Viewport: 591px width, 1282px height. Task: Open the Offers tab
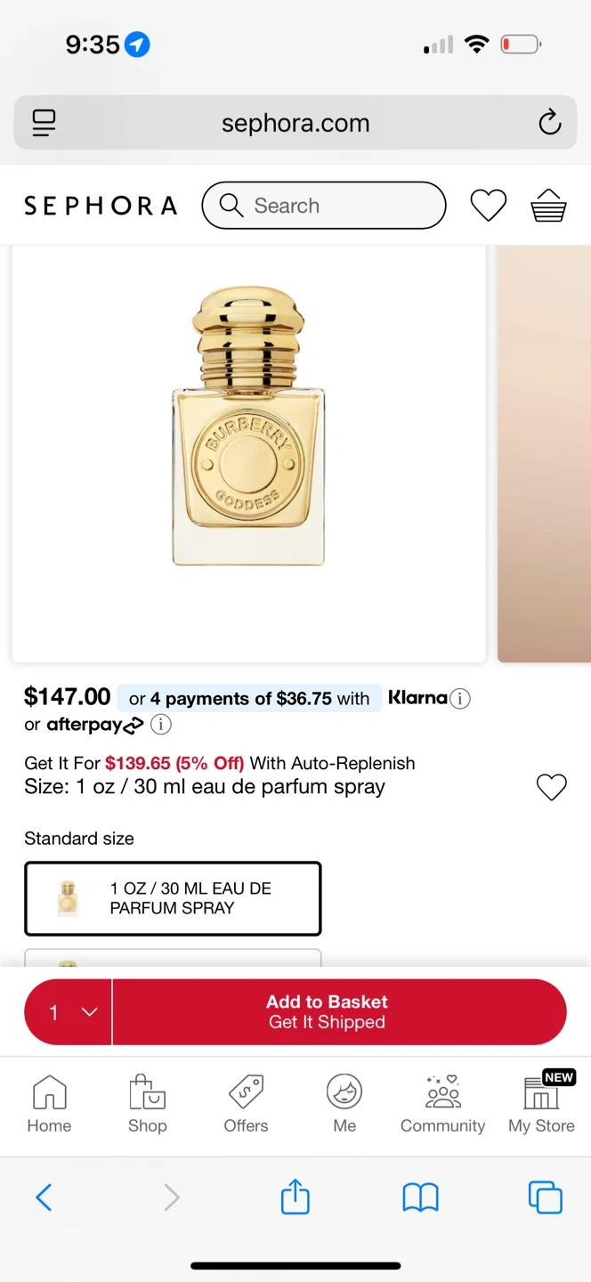coord(246,1102)
